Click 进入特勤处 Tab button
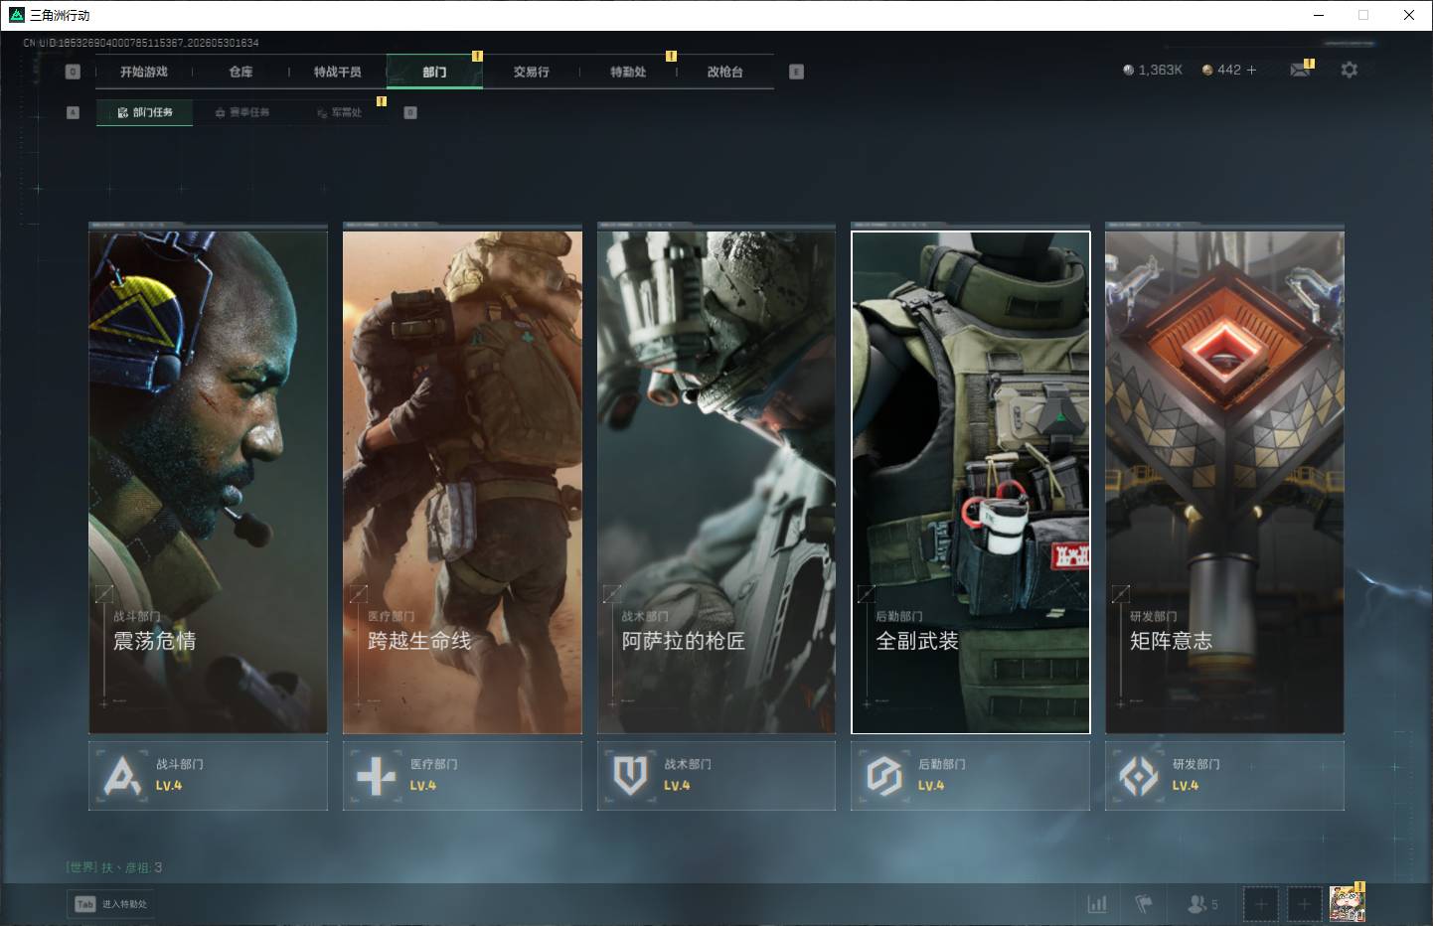 pos(111,904)
